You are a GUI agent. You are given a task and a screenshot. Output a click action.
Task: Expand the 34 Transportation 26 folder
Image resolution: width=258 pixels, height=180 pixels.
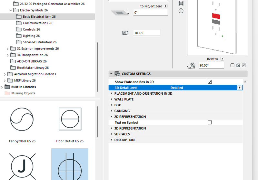[x=7, y=55]
